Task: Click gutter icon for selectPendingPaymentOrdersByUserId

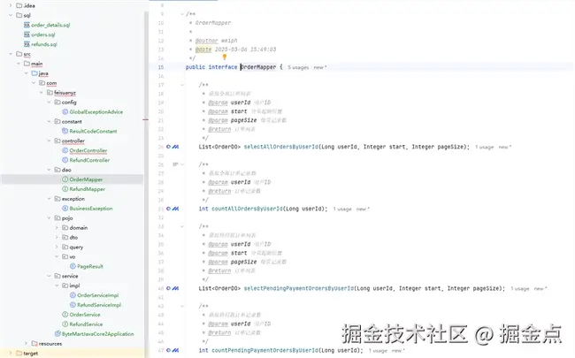Action: pyautogui.click(x=175, y=288)
